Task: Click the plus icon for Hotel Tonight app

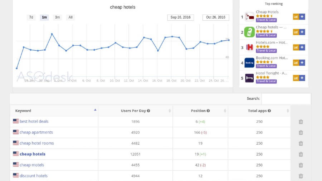Action: [x=302, y=78]
